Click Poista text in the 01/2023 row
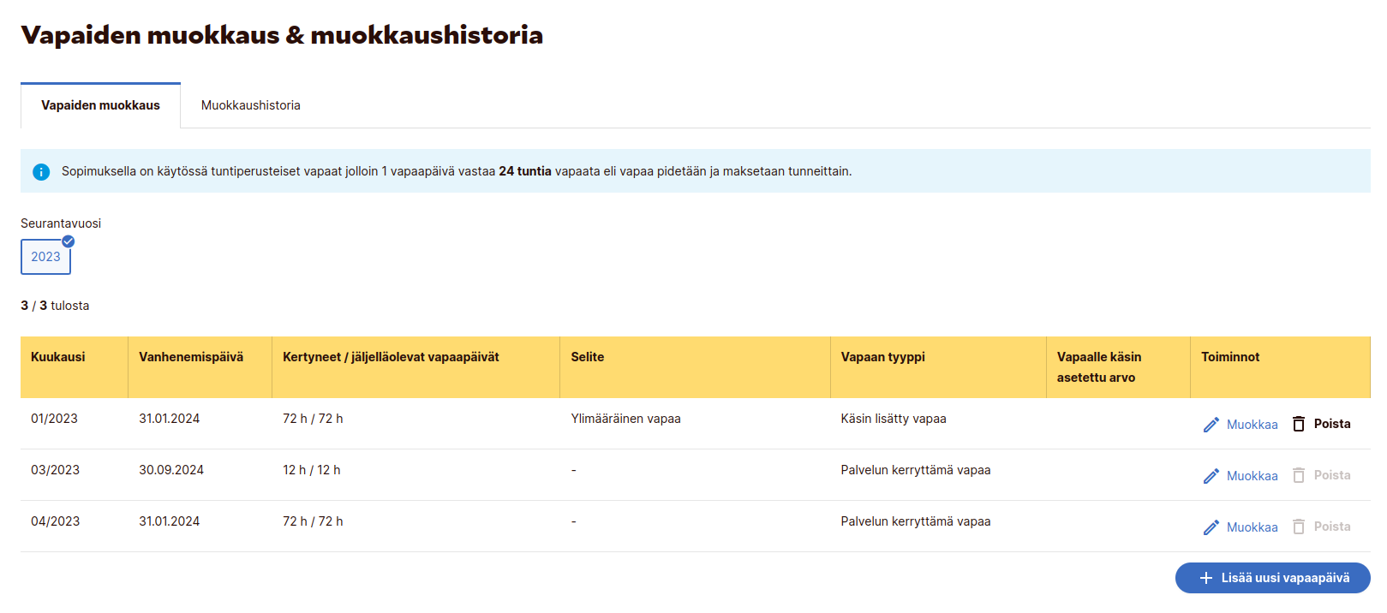The image size is (1387, 613). click(x=1332, y=424)
